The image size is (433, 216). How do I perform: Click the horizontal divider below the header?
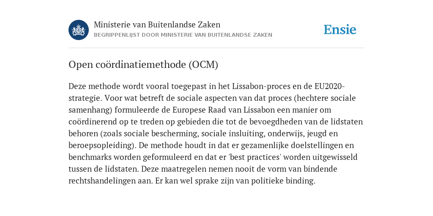coord(216,48)
